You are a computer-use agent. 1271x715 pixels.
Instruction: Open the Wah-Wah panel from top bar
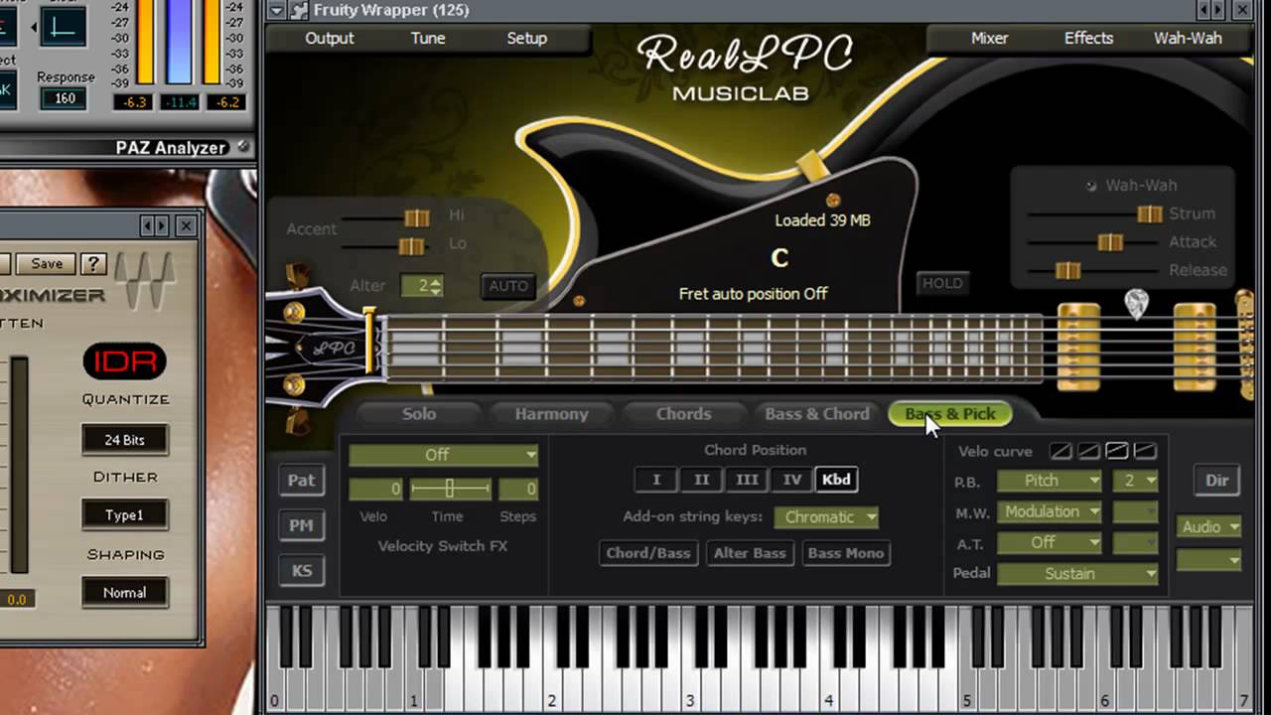[x=1188, y=38]
